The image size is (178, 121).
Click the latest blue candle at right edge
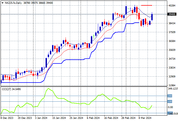tap(152, 17)
